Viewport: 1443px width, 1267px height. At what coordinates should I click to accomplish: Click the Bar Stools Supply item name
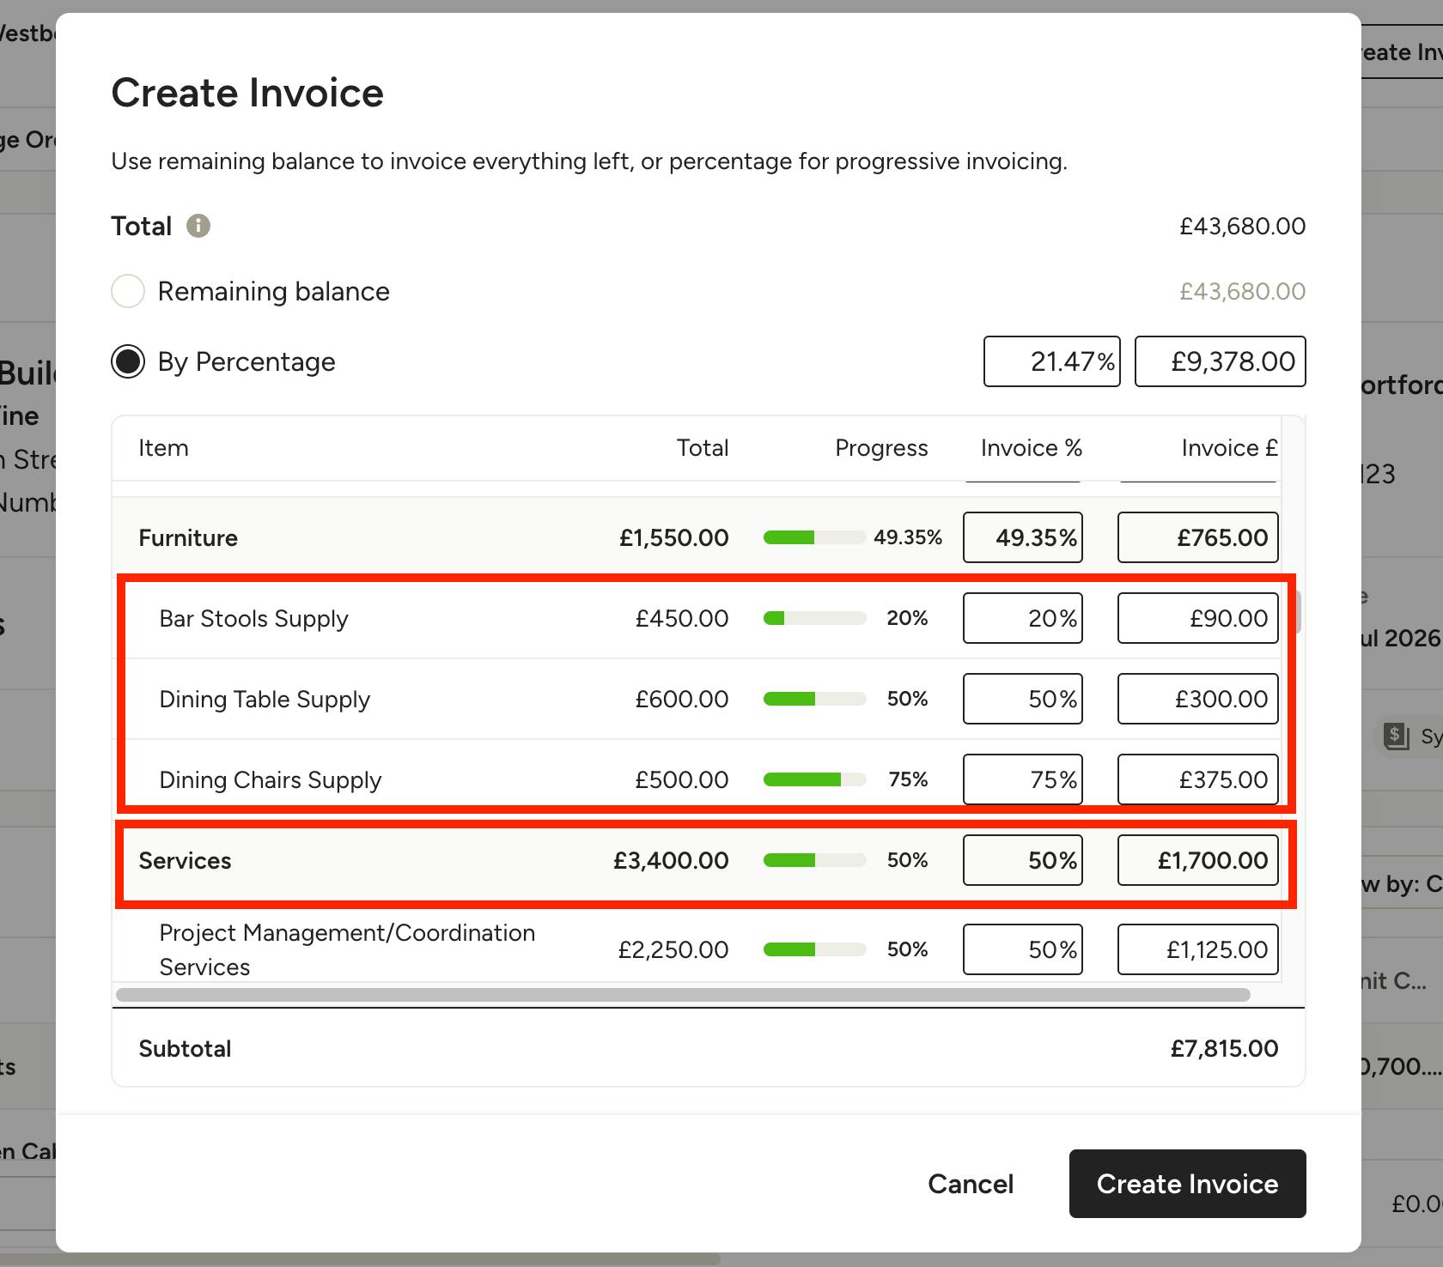(253, 619)
